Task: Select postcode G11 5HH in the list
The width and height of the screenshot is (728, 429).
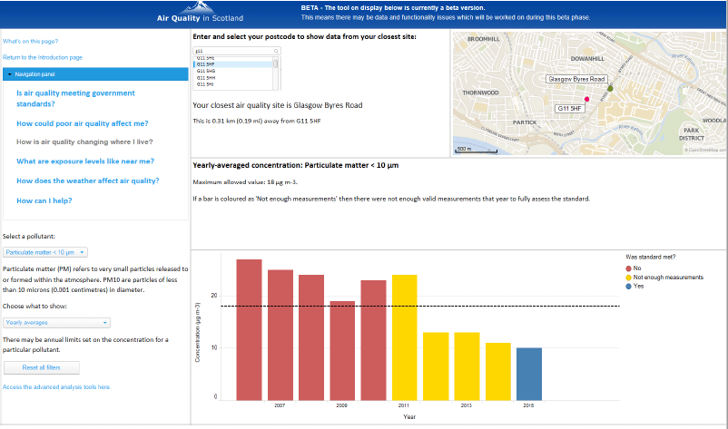Action: tap(233, 78)
